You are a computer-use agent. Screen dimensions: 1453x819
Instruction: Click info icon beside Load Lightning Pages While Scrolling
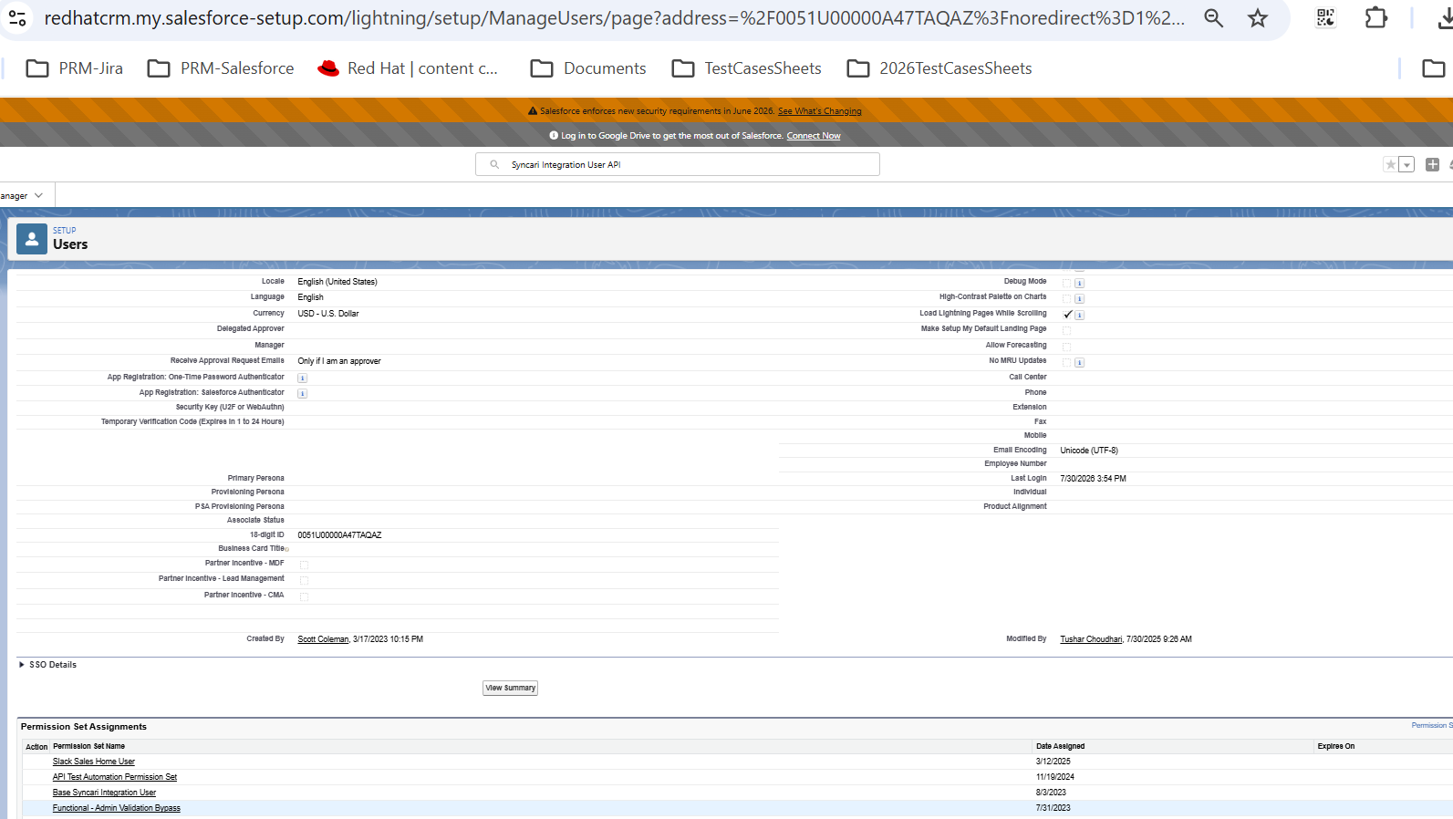click(x=1079, y=316)
